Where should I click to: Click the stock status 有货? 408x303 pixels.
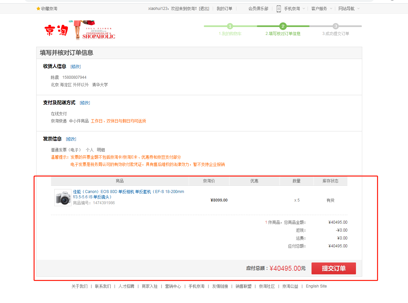(x=330, y=200)
